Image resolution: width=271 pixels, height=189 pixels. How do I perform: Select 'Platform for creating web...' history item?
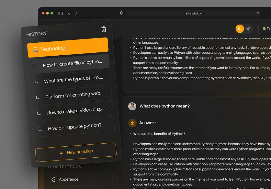point(75,95)
